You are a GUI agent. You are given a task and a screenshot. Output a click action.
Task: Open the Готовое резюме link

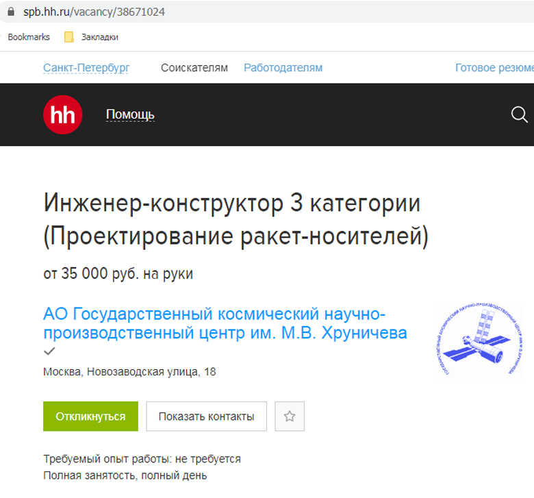point(494,68)
